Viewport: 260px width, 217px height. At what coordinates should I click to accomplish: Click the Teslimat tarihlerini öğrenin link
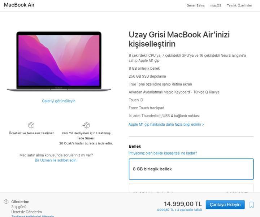pos(32,216)
